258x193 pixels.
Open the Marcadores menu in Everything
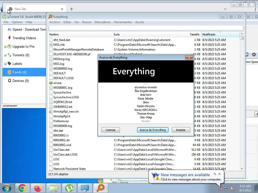point(102,22)
